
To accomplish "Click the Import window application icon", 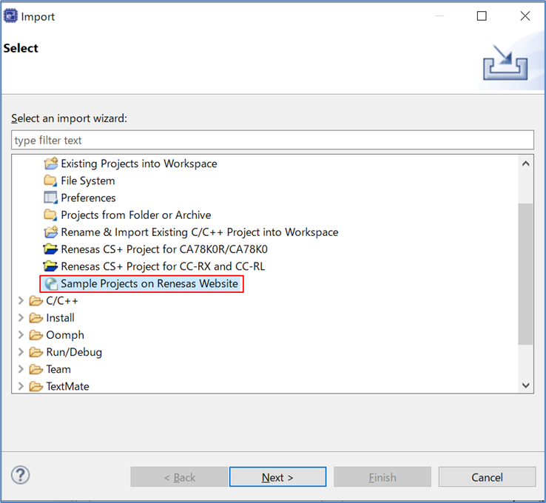I will click(x=10, y=16).
